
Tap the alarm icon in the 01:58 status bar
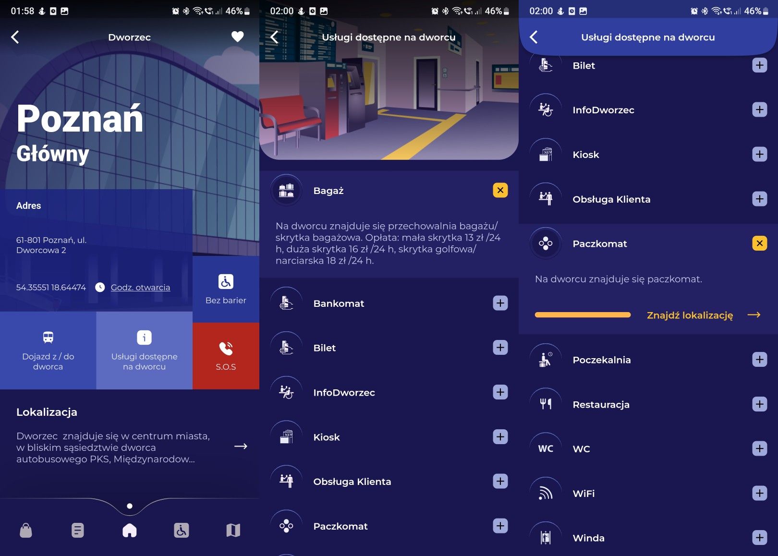pyautogui.click(x=176, y=11)
